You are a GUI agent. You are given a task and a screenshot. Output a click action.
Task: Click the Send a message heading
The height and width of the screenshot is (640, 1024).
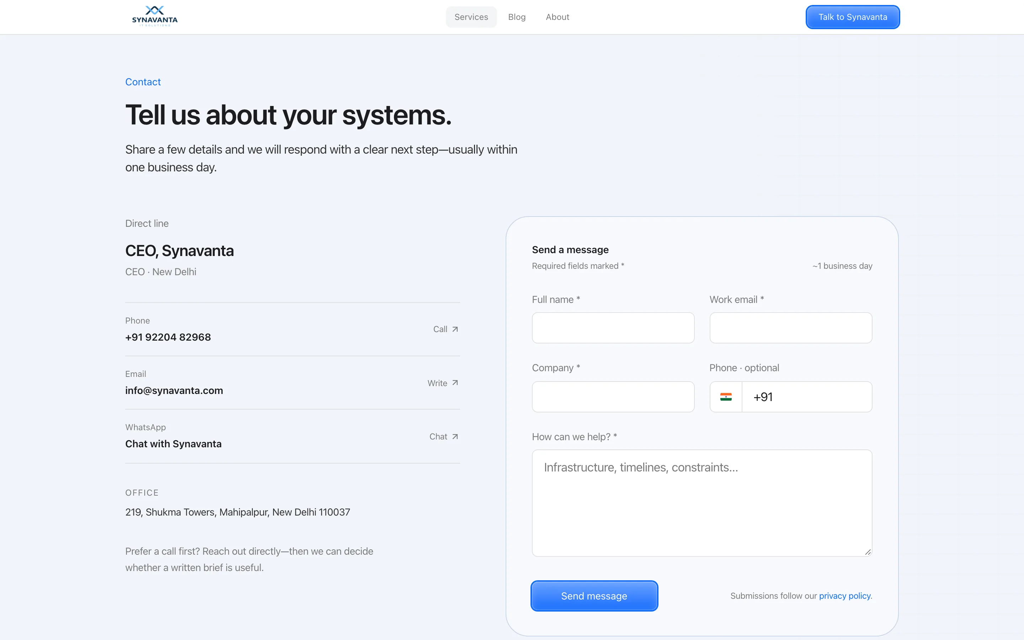point(570,250)
